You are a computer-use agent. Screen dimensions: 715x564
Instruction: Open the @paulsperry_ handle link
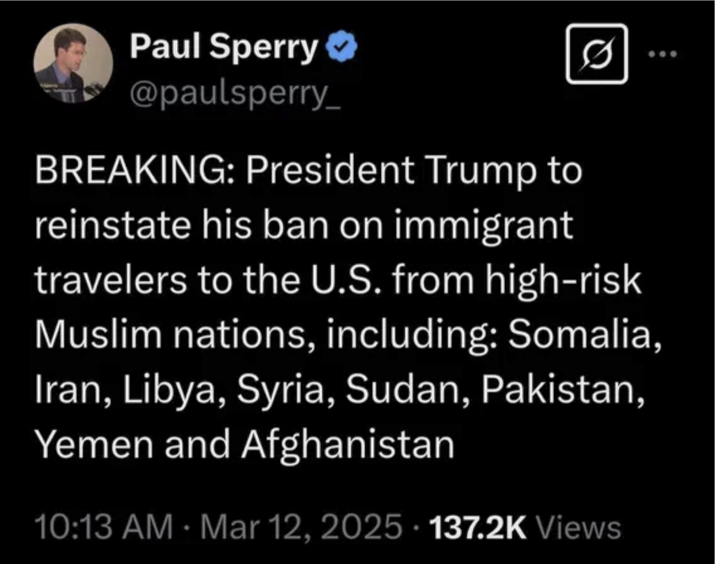[x=235, y=95]
